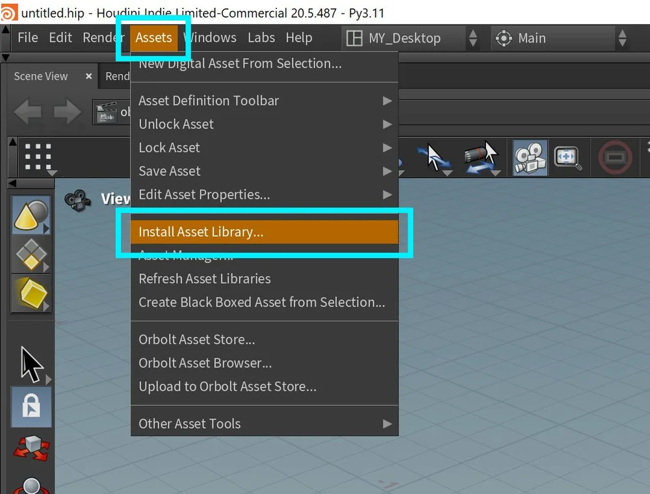Open the Labs menu

point(261,38)
